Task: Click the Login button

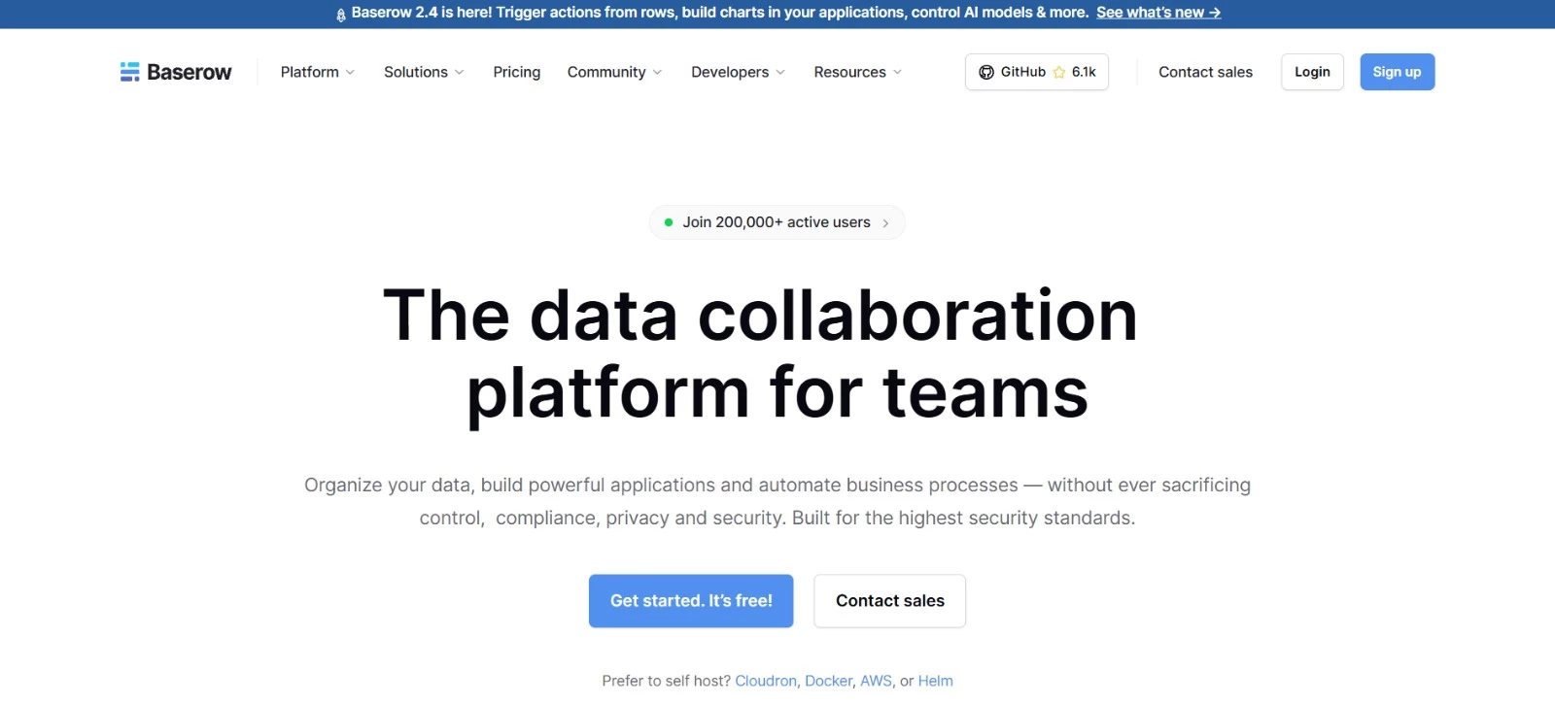Action: click(x=1312, y=72)
